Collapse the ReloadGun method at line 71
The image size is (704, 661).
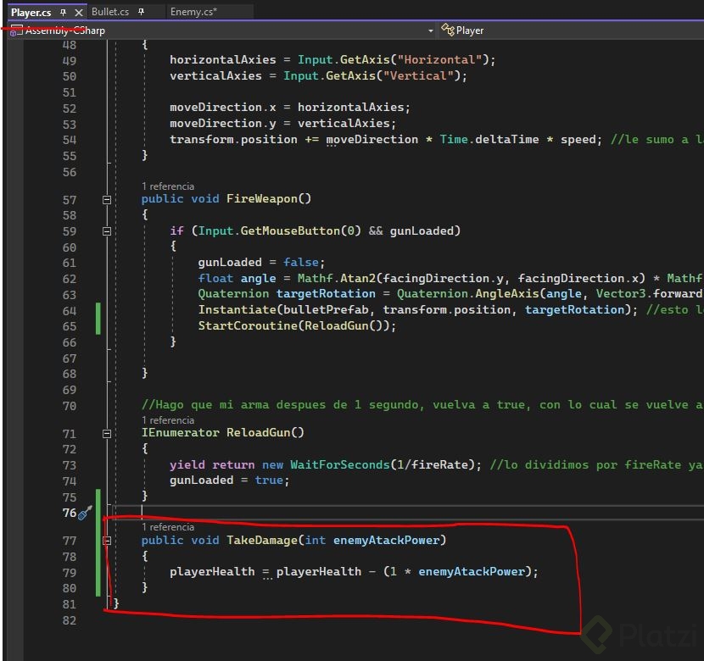pos(107,434)
